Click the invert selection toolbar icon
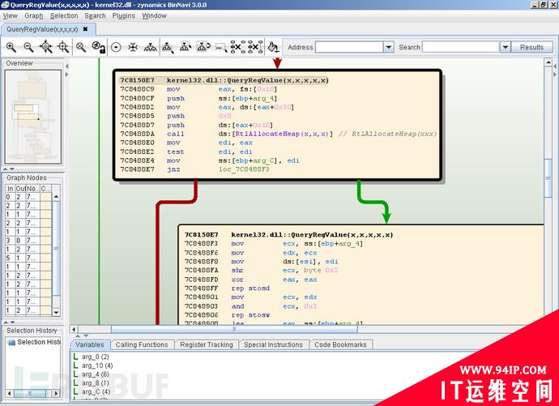 tap(203, 47)
